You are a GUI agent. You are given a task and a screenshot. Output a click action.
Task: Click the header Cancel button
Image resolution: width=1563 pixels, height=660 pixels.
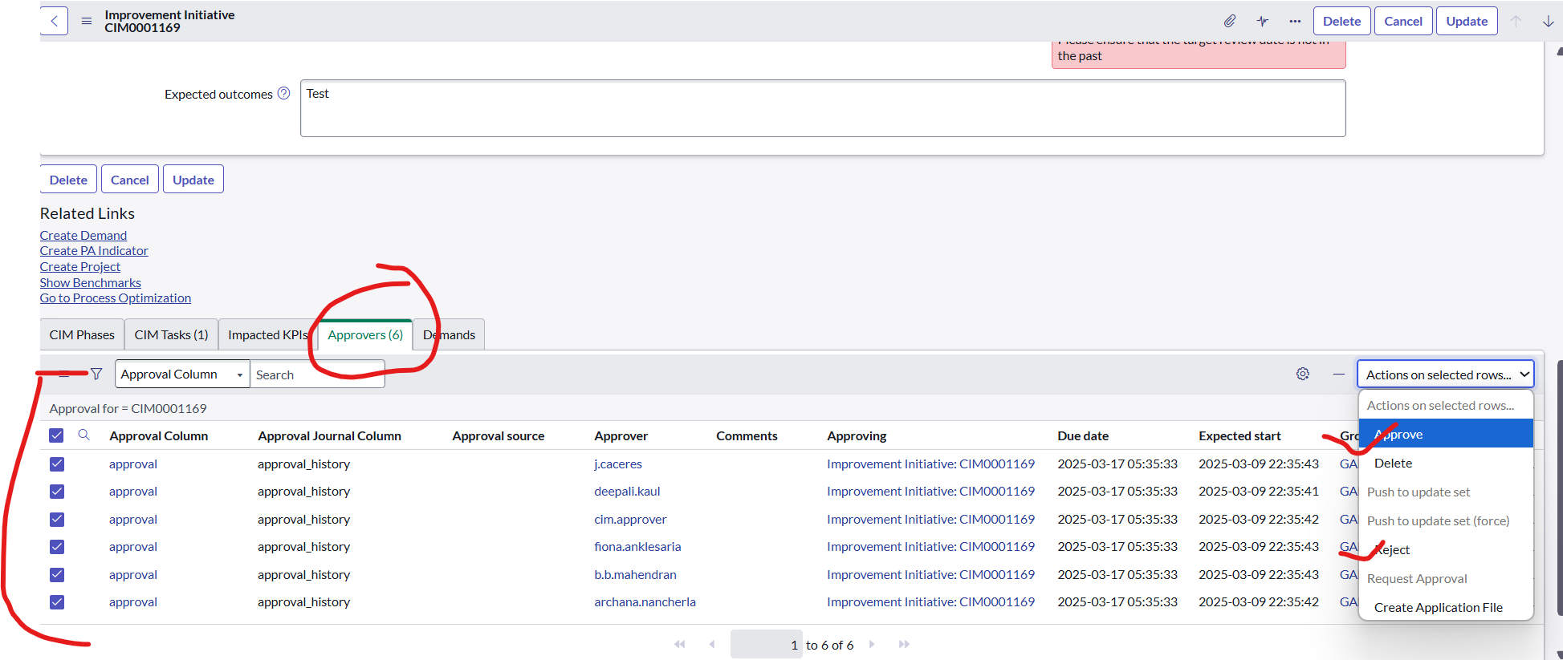[x=1403, y=21]
